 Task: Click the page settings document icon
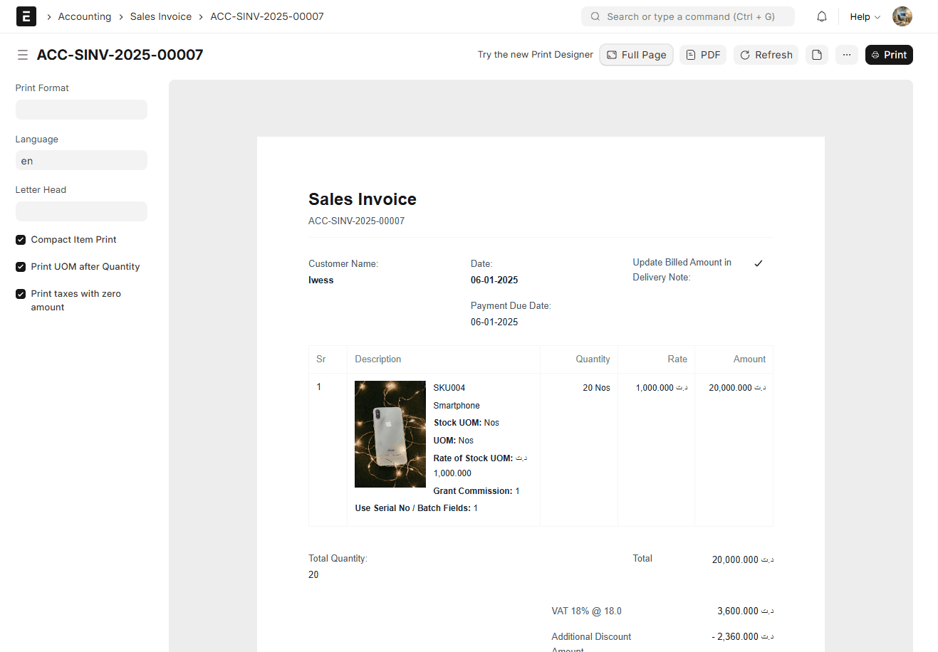tap(817, 55)
